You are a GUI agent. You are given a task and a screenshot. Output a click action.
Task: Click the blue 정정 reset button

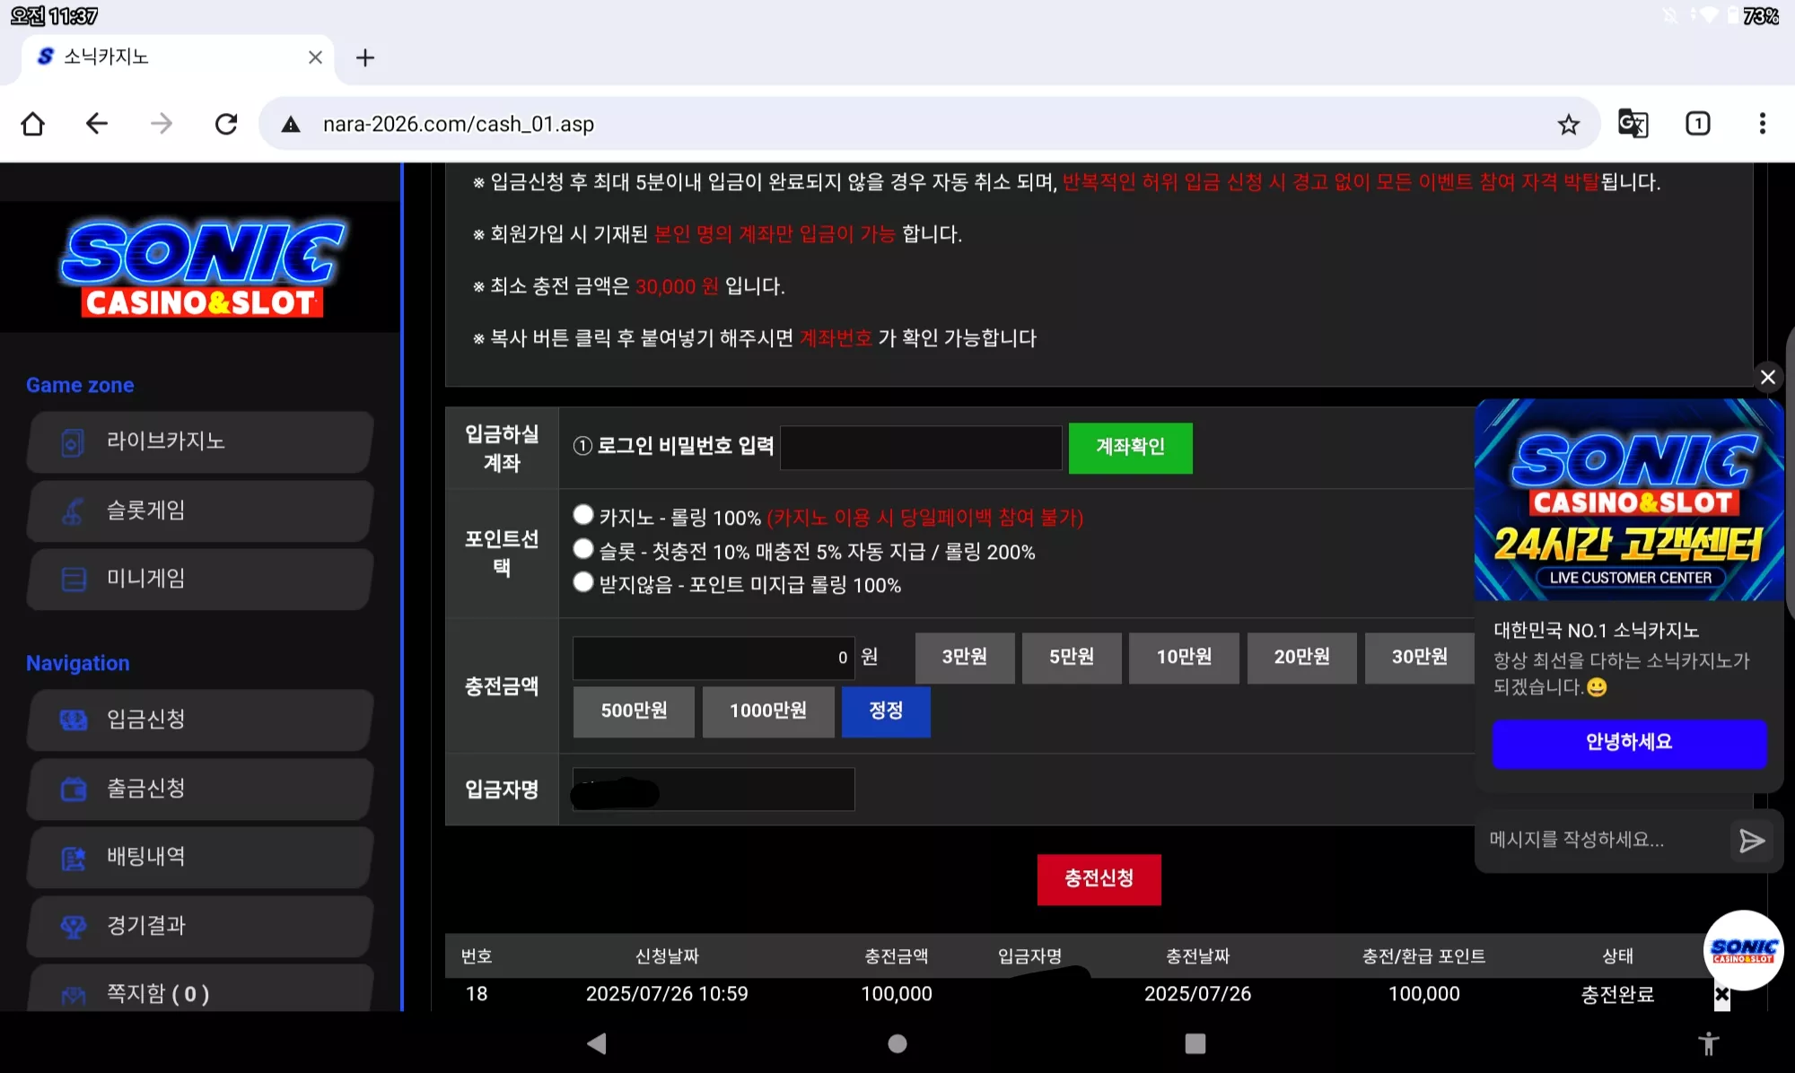(x=886, y=711)
